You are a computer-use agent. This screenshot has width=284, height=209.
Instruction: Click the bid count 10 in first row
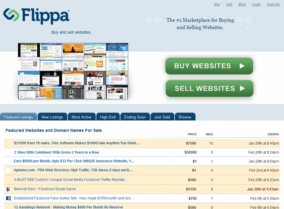(211, 143)
